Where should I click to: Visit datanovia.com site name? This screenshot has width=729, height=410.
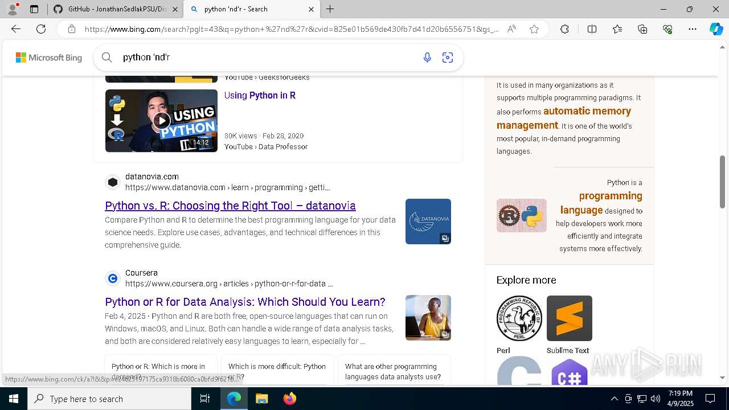152,177
